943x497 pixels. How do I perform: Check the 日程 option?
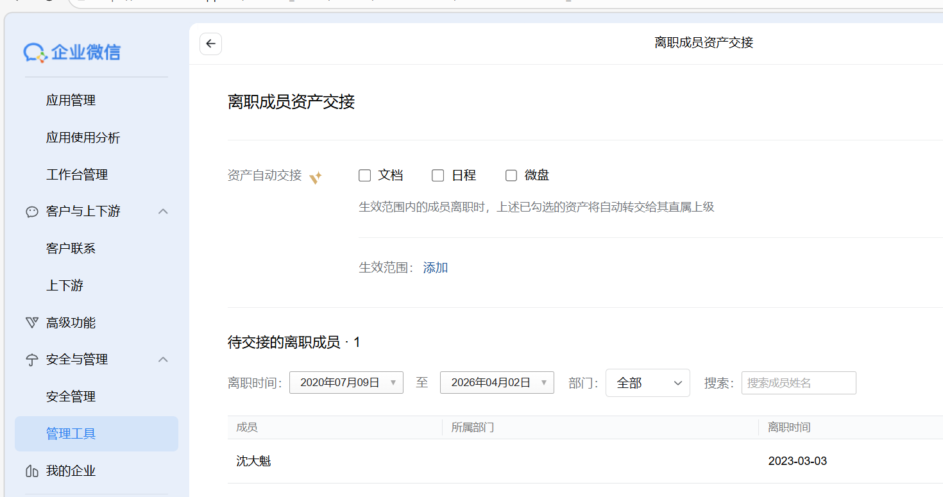tap(438, 175)
